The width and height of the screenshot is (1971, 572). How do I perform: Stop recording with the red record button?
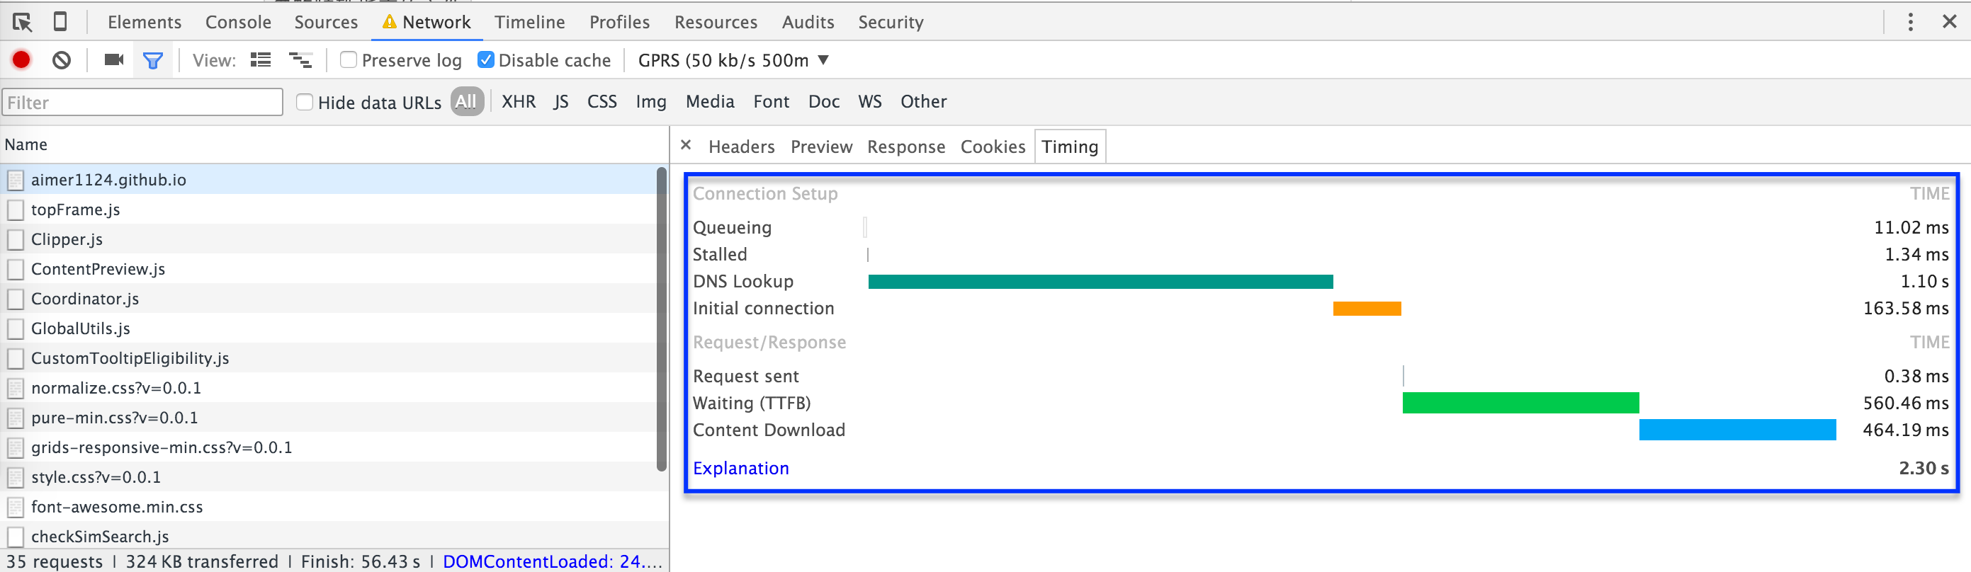21,59
